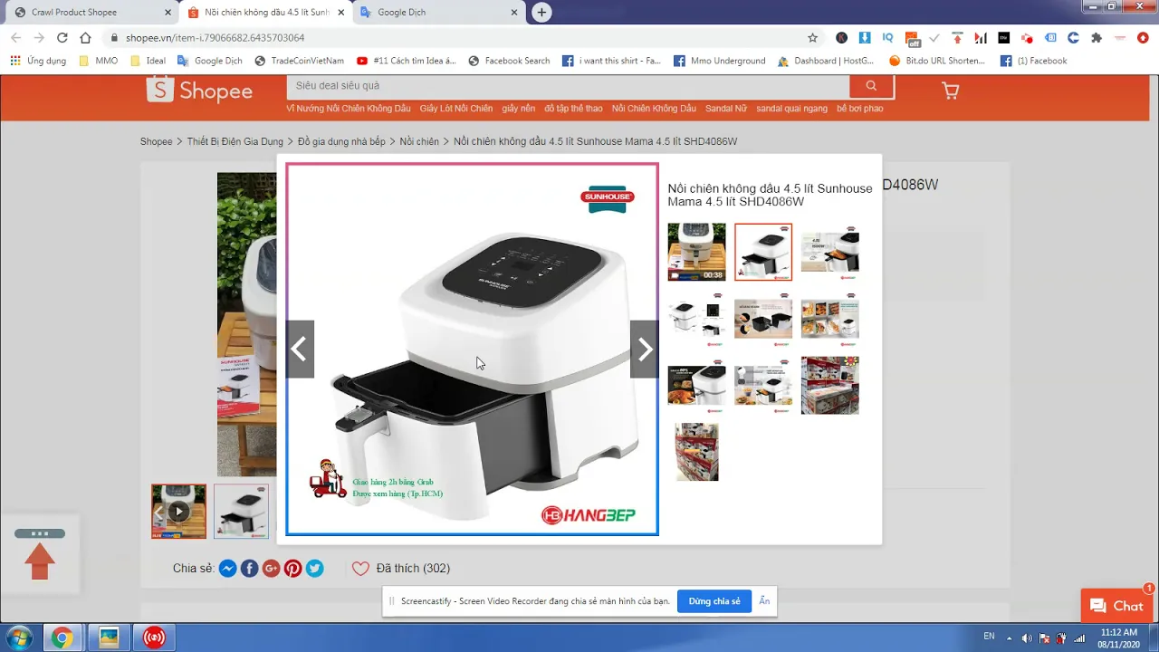Switch to Crawl Product Shopee tab
This screenshot has height=652, width=1159.
point(74,13)
